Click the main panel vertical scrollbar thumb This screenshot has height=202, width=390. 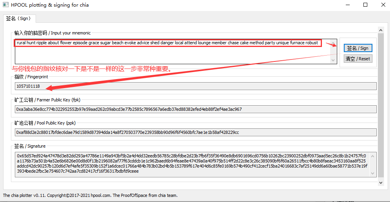click(380, 106)
